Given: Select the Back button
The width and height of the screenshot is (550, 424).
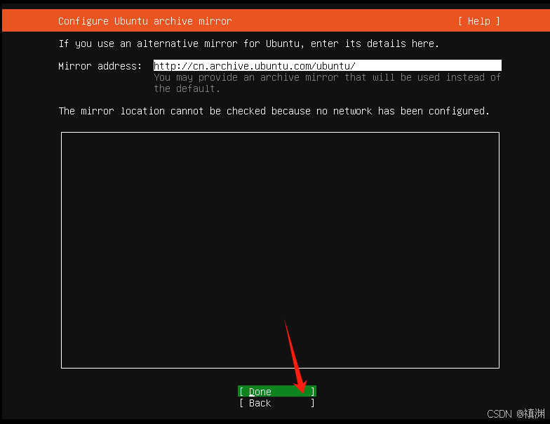Looking at the screenshot, I should pyautogui.click(x=276, y=403).
